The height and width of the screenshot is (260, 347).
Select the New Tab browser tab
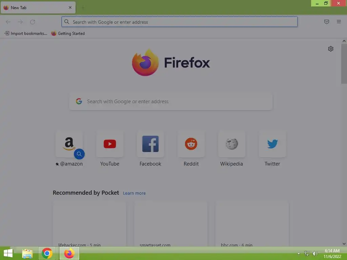(x=38, y=7)
